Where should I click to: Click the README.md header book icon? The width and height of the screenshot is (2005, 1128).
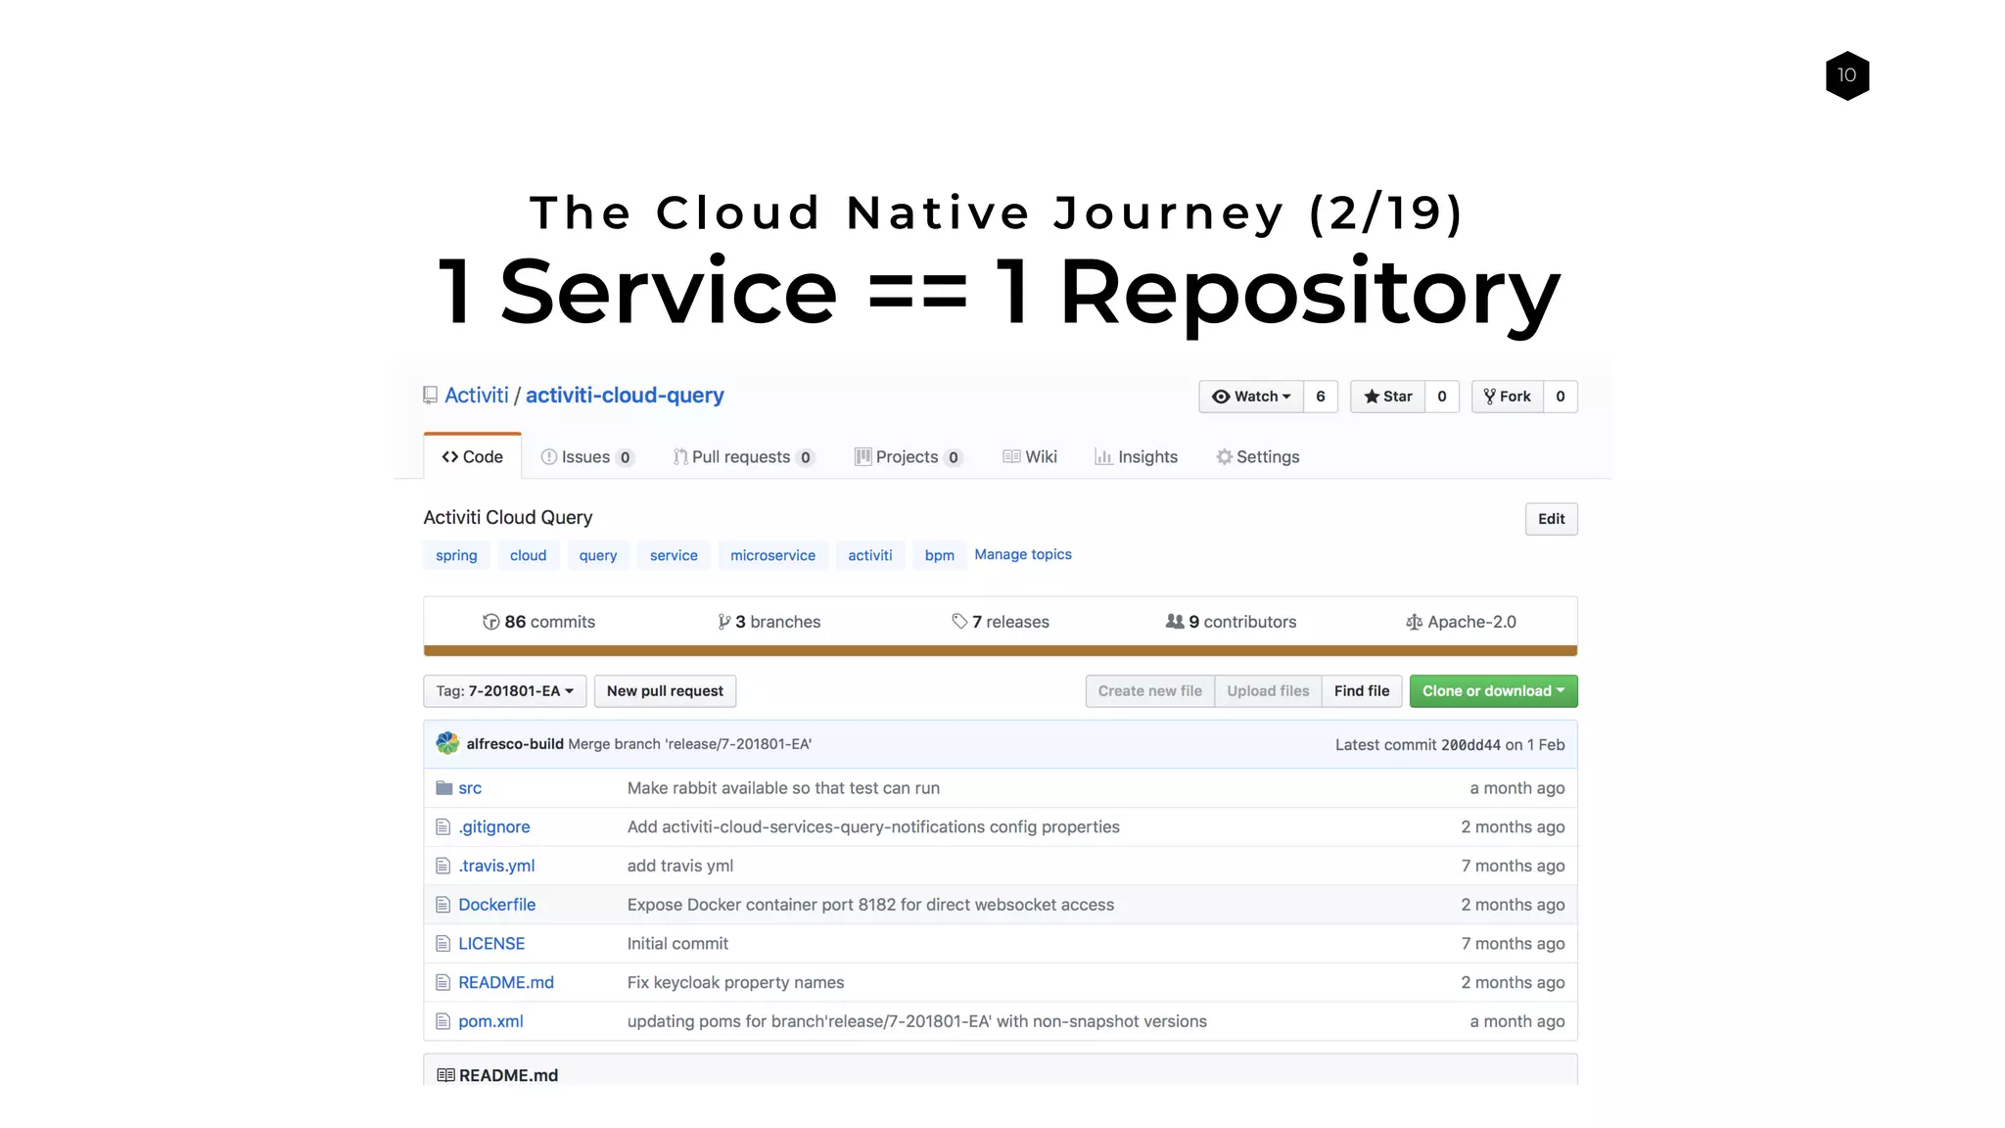tap(445, 1075)
